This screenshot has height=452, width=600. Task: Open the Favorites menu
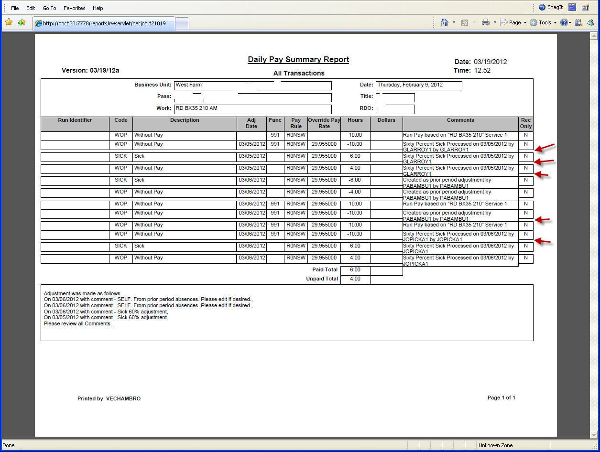coord(74,8)
